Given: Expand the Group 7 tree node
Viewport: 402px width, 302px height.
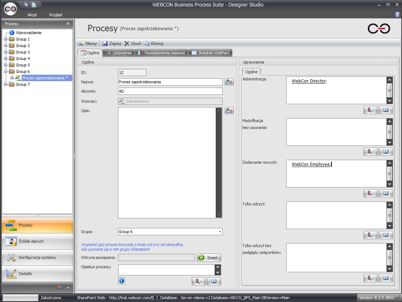Looking at the screenshot, I should click(x=6, y=84).
